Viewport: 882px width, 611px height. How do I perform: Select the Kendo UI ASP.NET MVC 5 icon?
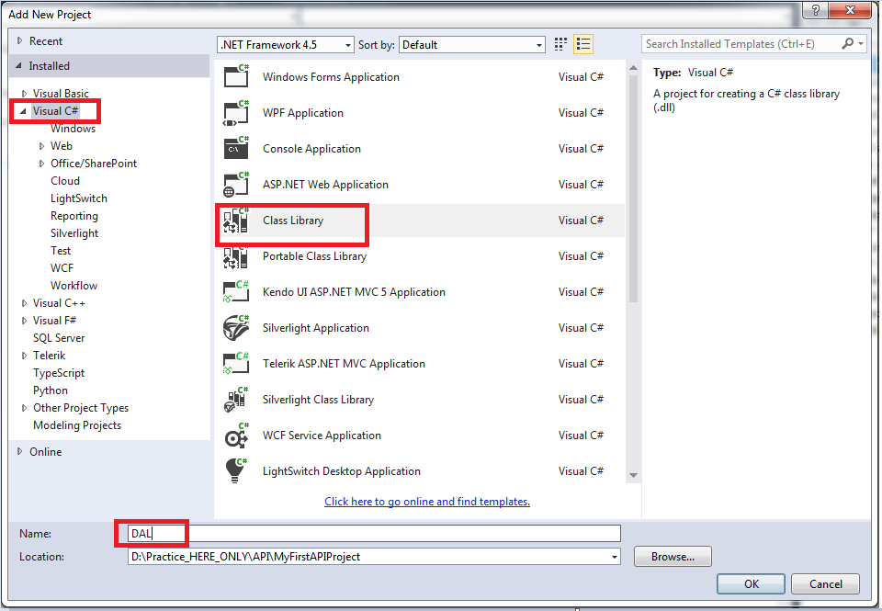(x=236, y=292)
